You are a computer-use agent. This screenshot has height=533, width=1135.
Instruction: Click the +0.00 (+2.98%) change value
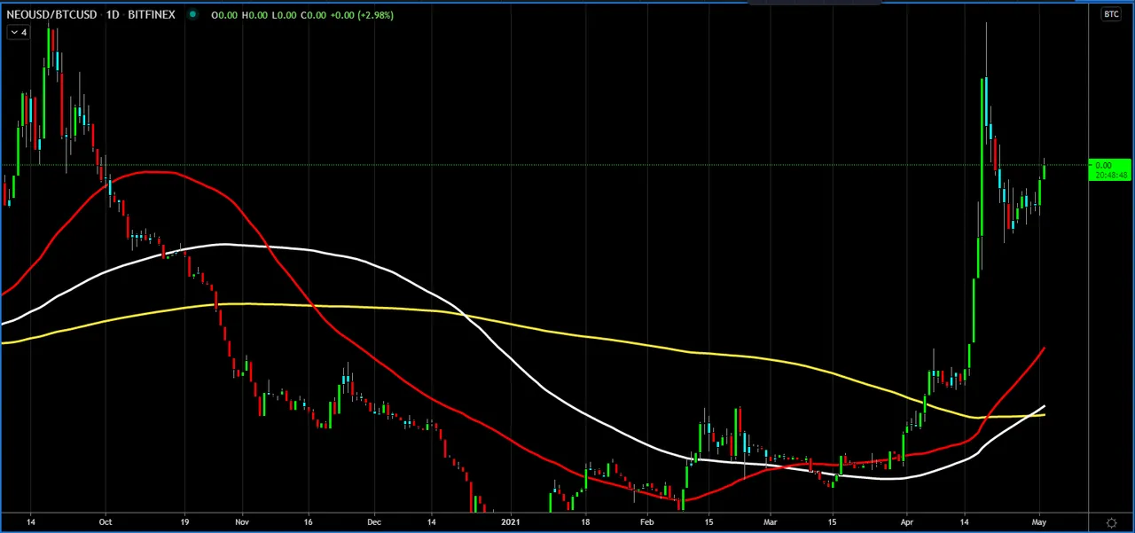click(362, 15)
